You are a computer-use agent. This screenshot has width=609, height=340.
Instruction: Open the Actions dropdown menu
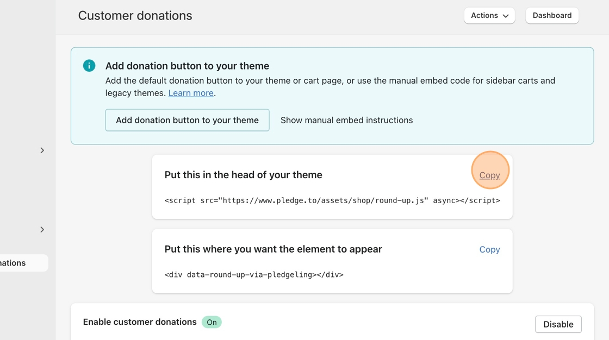(489, 16)
